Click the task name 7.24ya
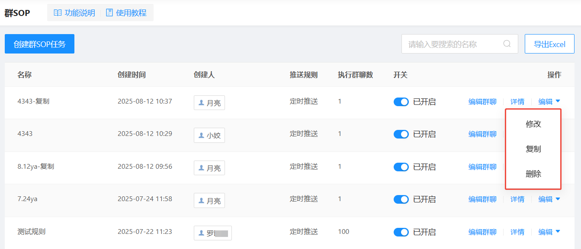The width and height of the screenshot is (581, 249). pos(27,199)
